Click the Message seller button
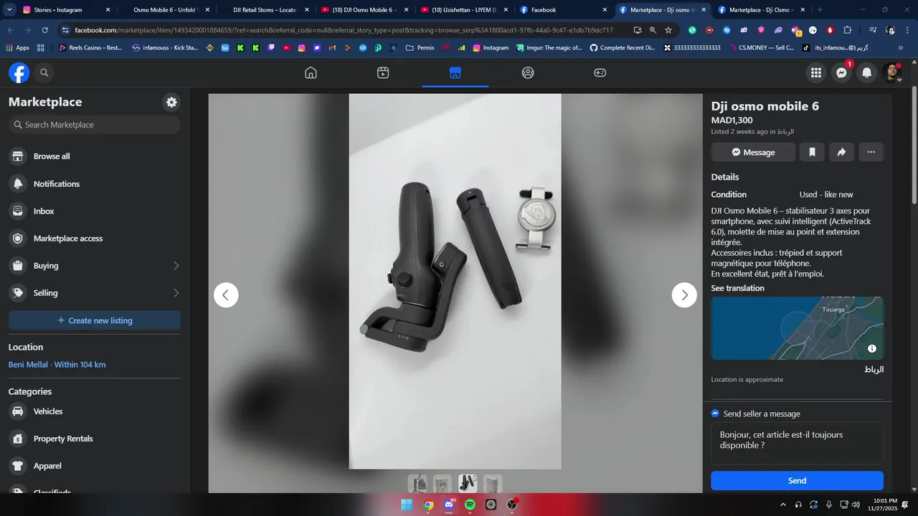 753,152
